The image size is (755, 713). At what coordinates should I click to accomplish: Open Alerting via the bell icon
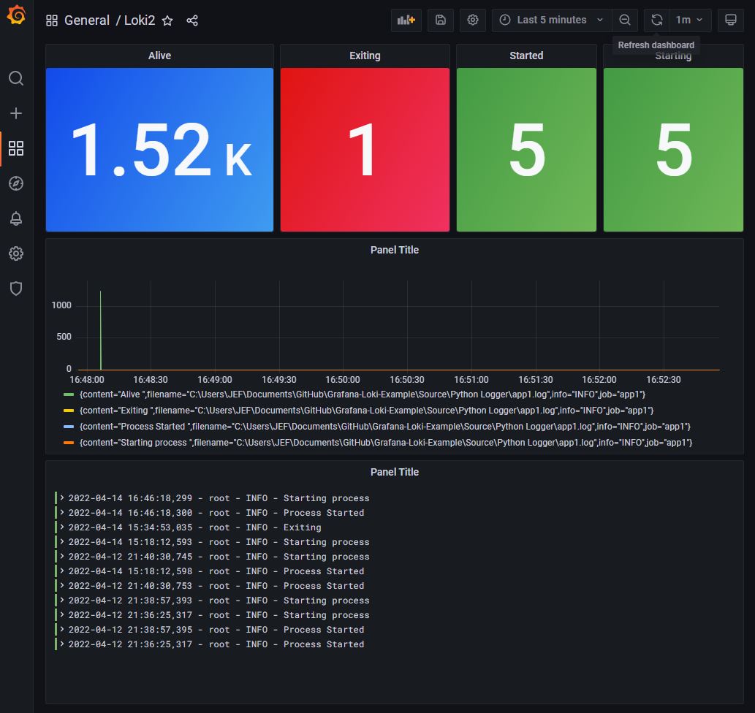(x=16, y=218)
